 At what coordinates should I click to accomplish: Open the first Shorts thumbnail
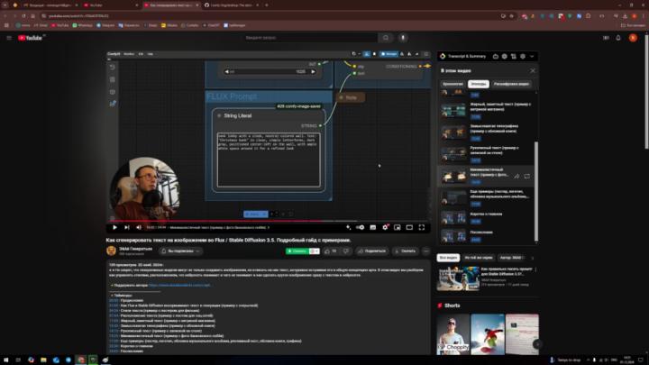coord(453,334)
